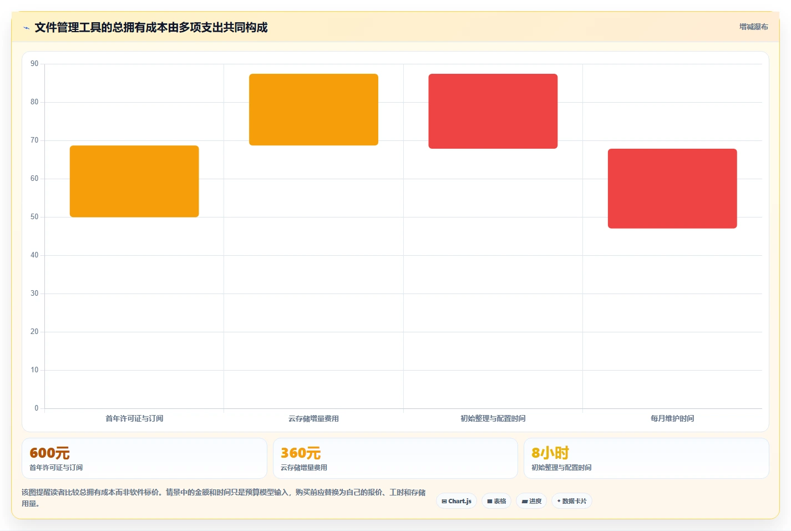The width and height of the screenshot is (791, 531).
Task: Click the red 每月维护时间 waterfall bar
Action: (x=672, y=189)
